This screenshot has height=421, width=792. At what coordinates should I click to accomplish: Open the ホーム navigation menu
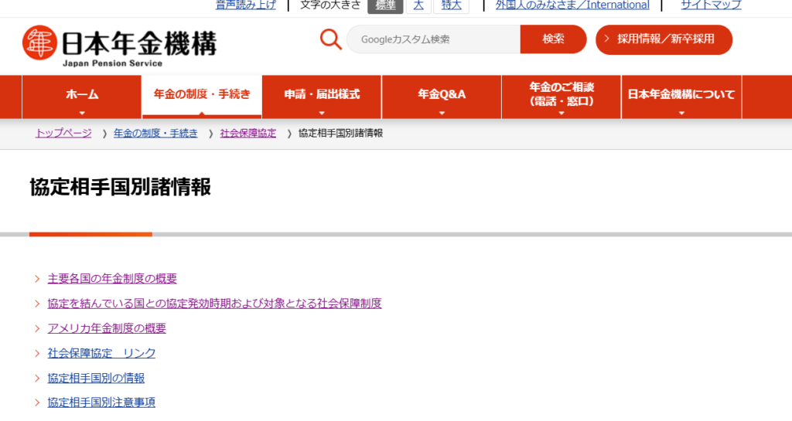pyautogui.click(x=82, y=97)
